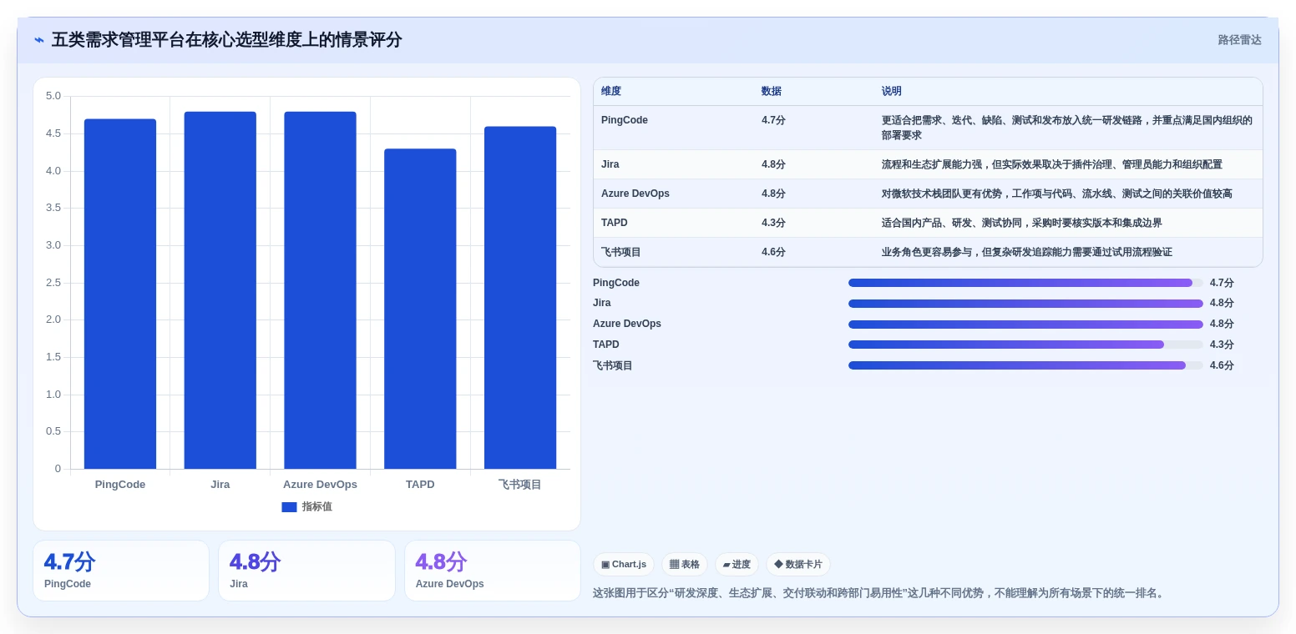
Task: Click the Azure DevOps progress bar
Action: tap(1025, 325)
